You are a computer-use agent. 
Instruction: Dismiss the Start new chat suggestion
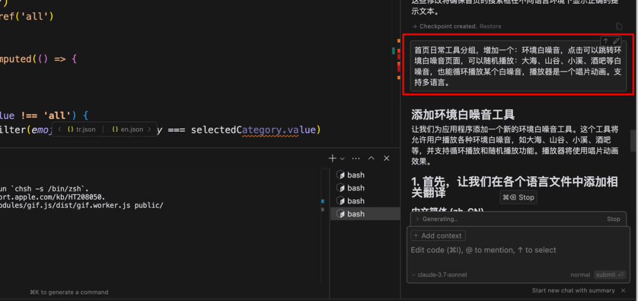point(623,290)
